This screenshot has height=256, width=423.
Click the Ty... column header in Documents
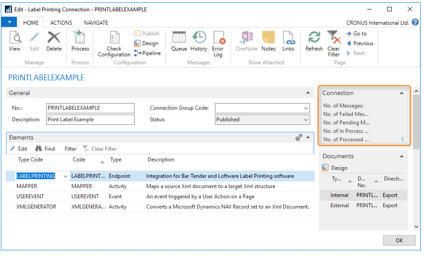point(336,179)
